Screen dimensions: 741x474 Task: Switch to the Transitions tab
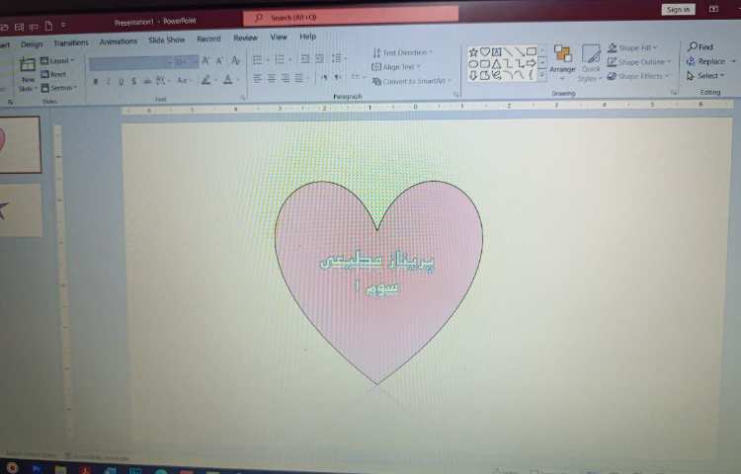(71, 42)
